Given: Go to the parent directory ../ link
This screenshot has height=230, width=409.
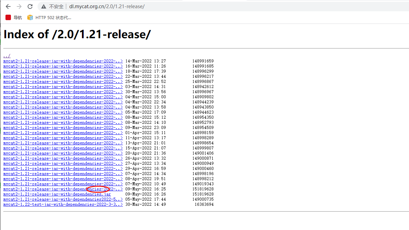Looking at the screenshot, I should pyautogui.click(x=7, y=56).
